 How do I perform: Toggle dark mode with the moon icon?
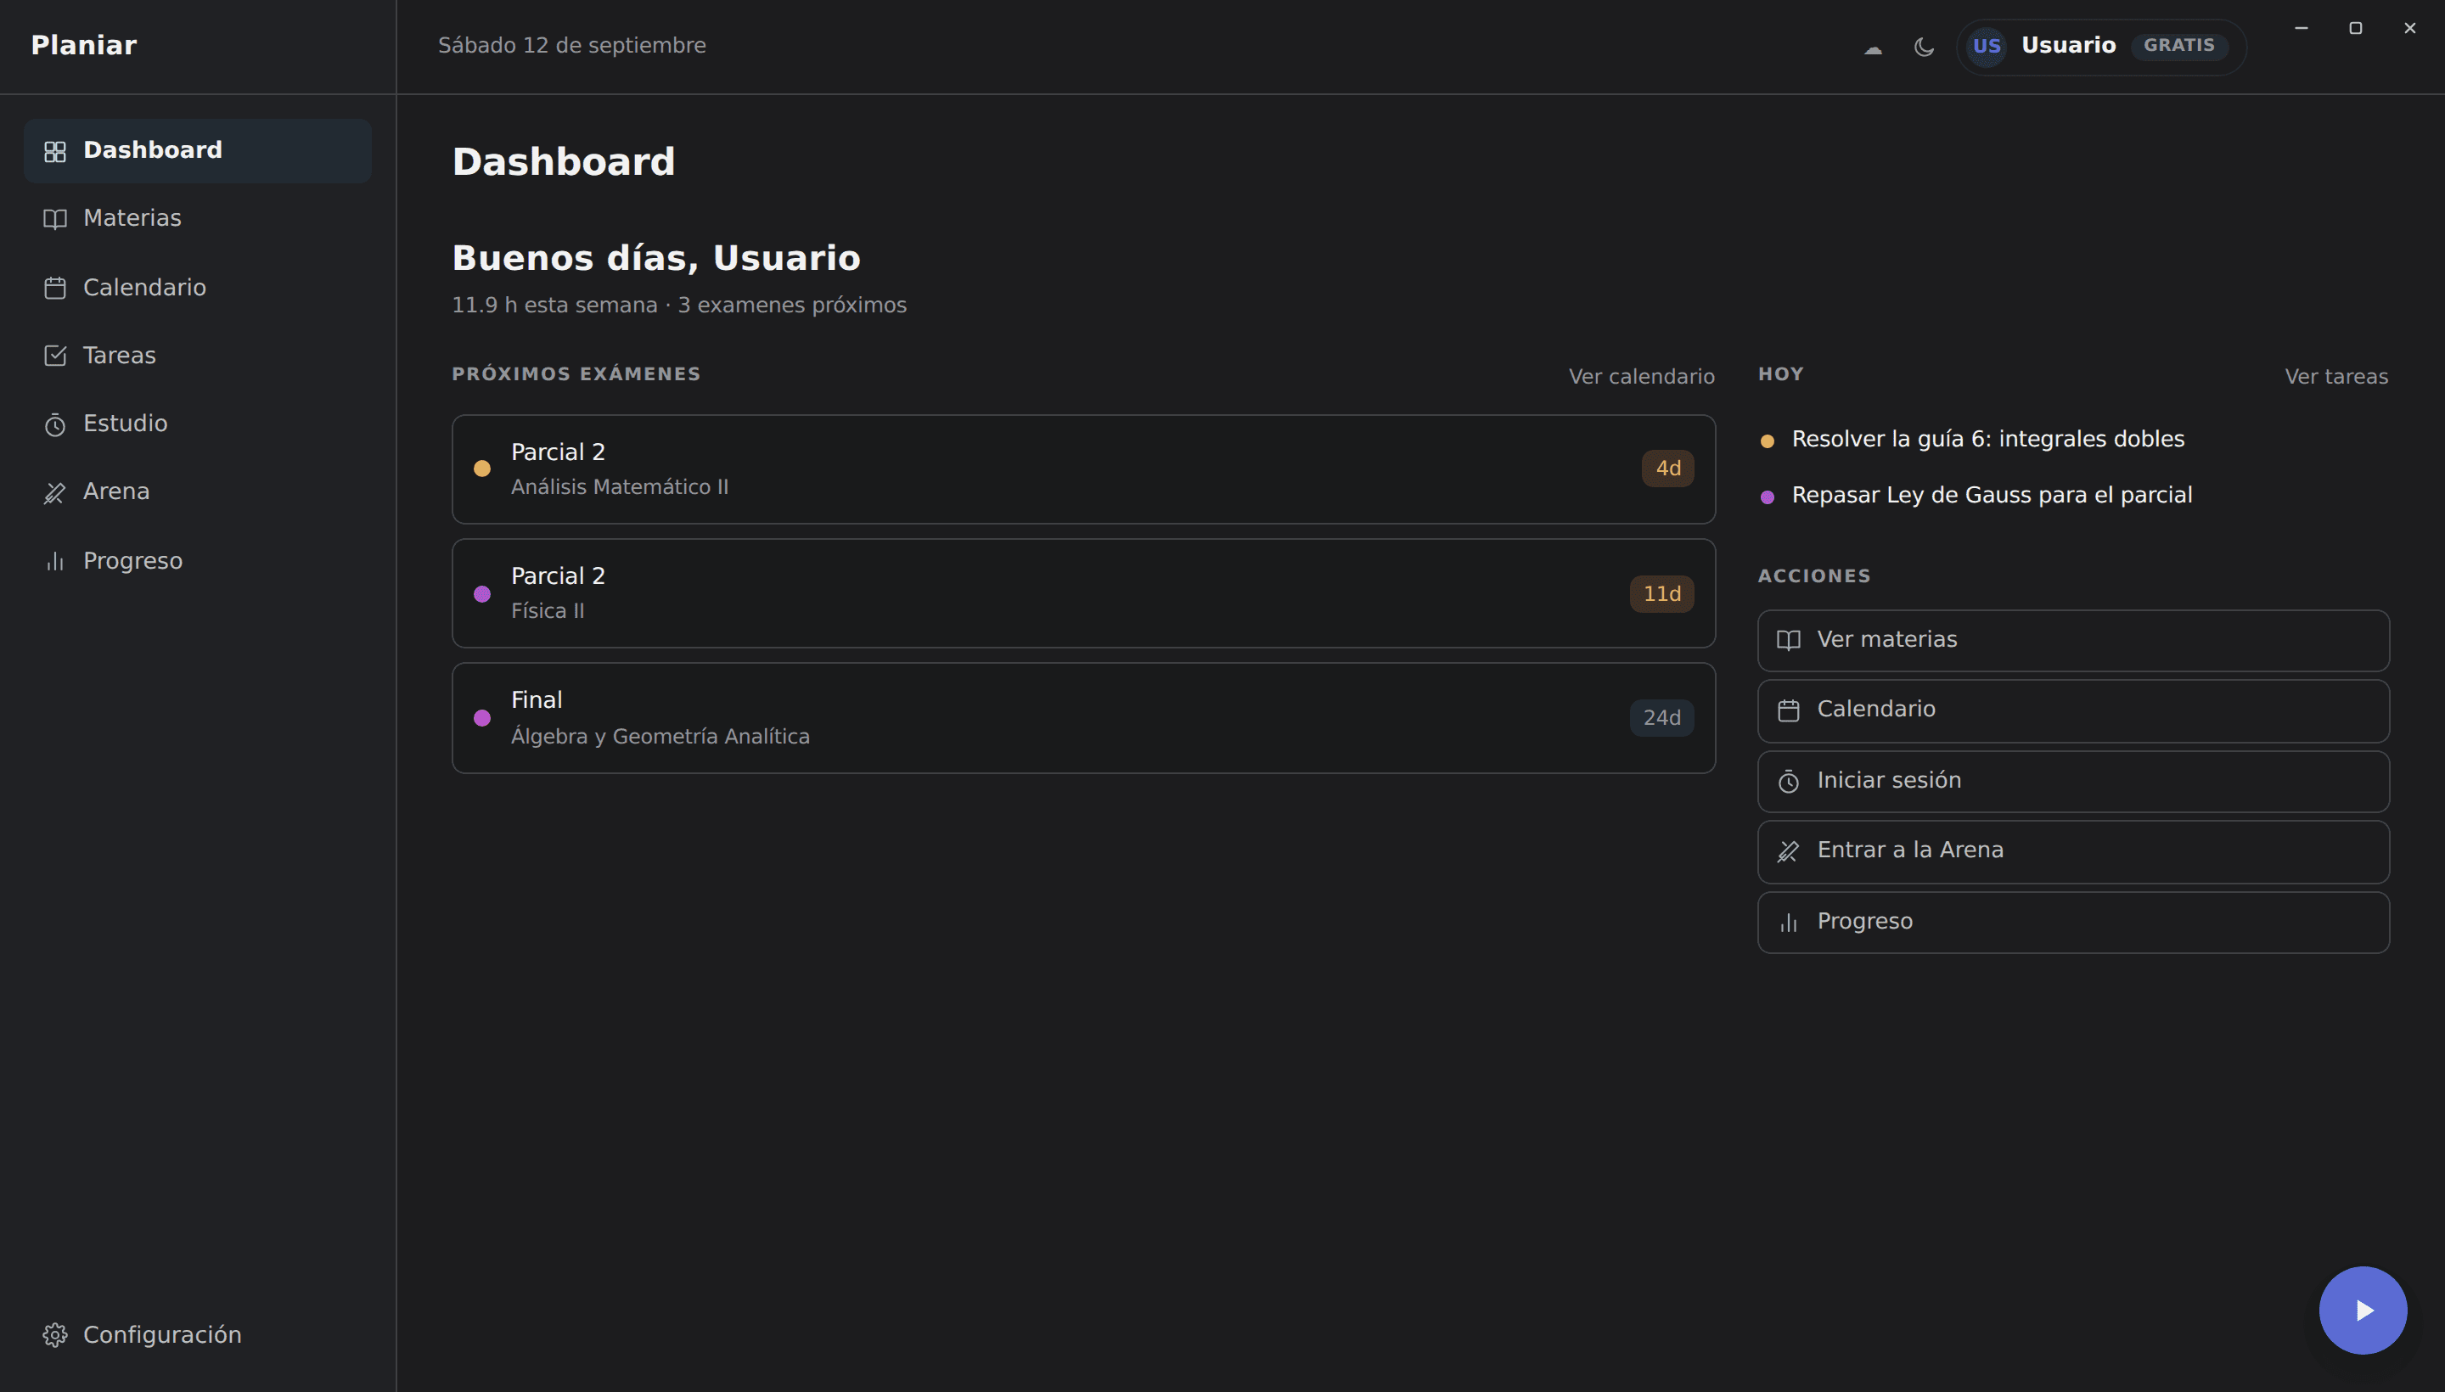pos(1924,47)
